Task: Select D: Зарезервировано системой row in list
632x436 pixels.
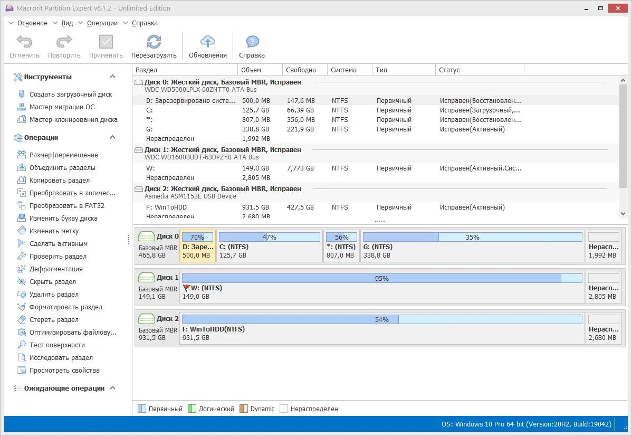Action: [376, 100]
